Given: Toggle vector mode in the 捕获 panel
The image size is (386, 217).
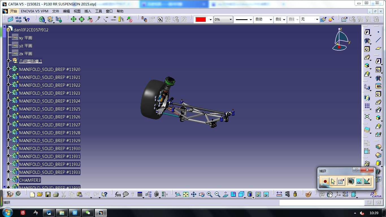Looking at the screenshot, I should [x=367, y=182].
